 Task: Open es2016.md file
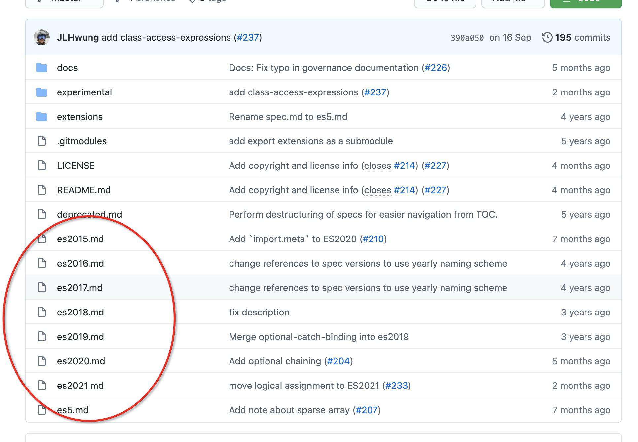[81, 263]
